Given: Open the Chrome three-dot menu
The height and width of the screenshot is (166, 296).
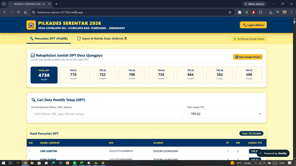Looking at the screenshot, I should (292, 12).
